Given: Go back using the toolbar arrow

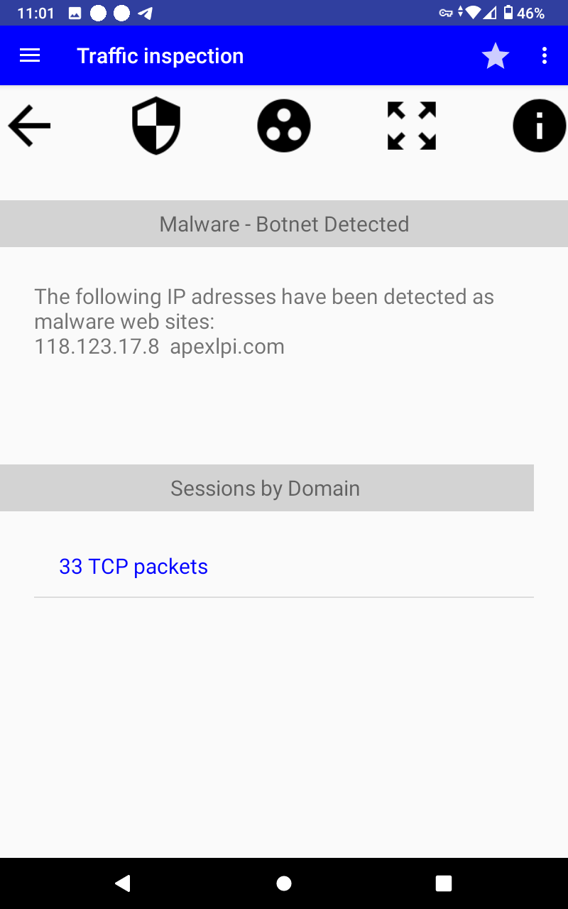Looking at the screenshot, I should [29, 126].
